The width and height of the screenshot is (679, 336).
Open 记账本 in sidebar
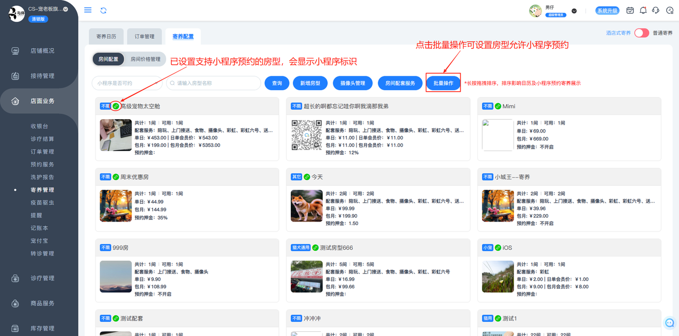(x=39, y=228)
